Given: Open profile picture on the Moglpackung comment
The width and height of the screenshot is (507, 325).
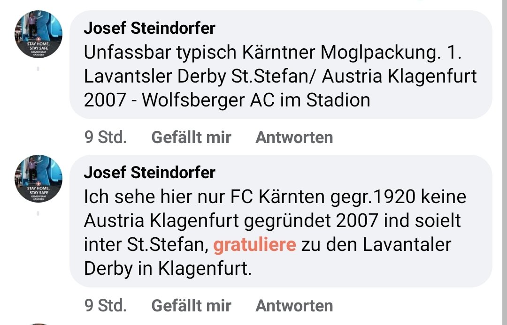Looking at the screenshot, I should click(38, 34).
